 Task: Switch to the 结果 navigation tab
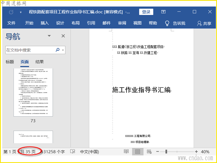point(40,62)
